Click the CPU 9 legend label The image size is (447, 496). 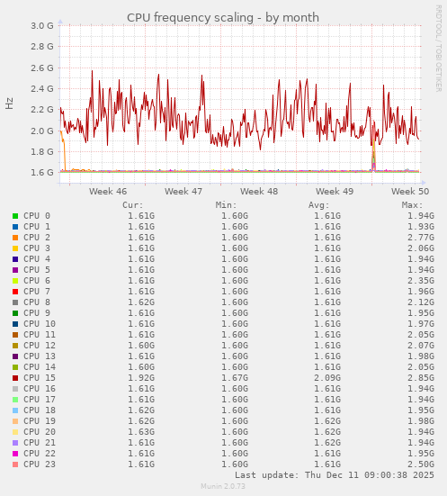coord(37,313)
